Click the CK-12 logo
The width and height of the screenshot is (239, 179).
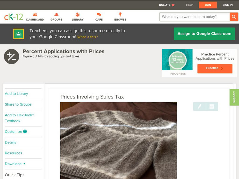coord(13,17)
